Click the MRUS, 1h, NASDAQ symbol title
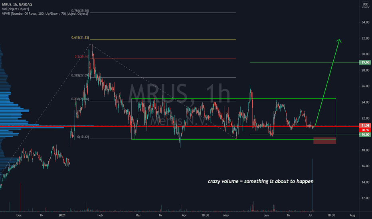The width and height of the screenshot is (372, 219). pos(17,4)
